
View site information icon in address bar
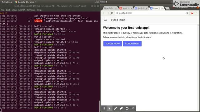(x=117, y=13)
